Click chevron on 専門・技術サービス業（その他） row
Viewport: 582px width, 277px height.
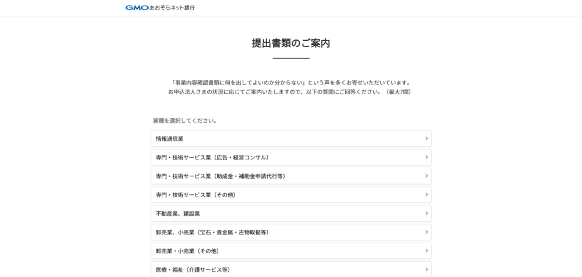click(x=427, y=194)
